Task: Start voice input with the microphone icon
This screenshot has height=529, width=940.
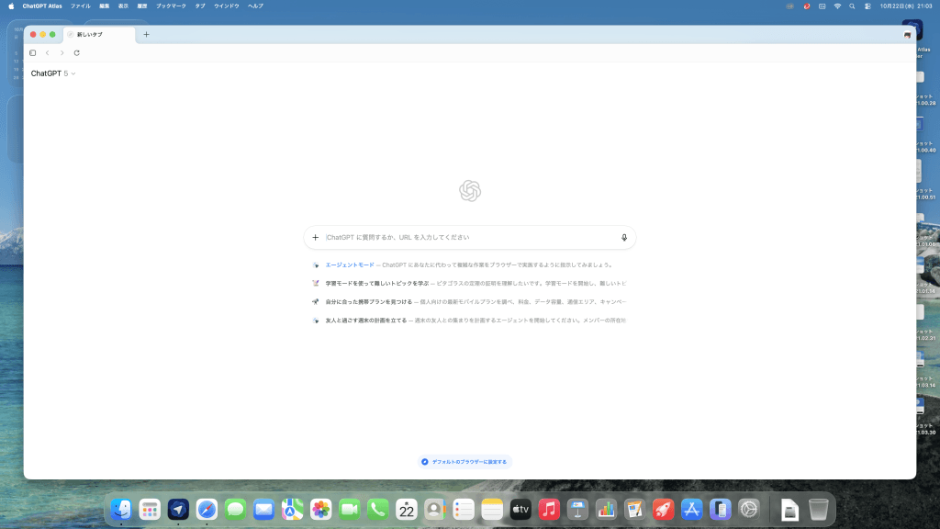Action: tap(624, 237)
